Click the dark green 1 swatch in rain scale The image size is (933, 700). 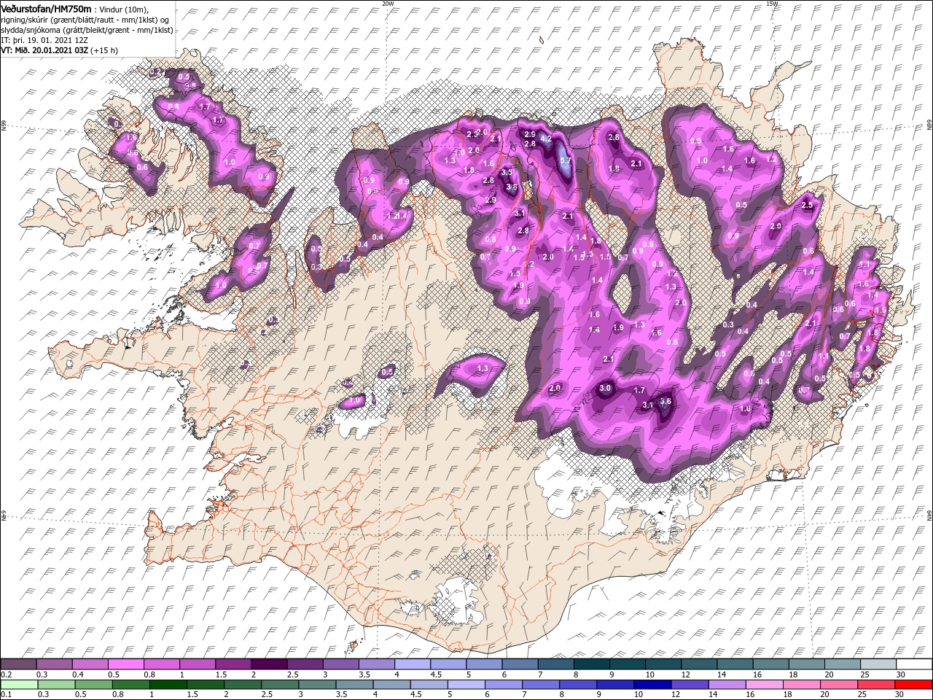click(x=168, y=685)
